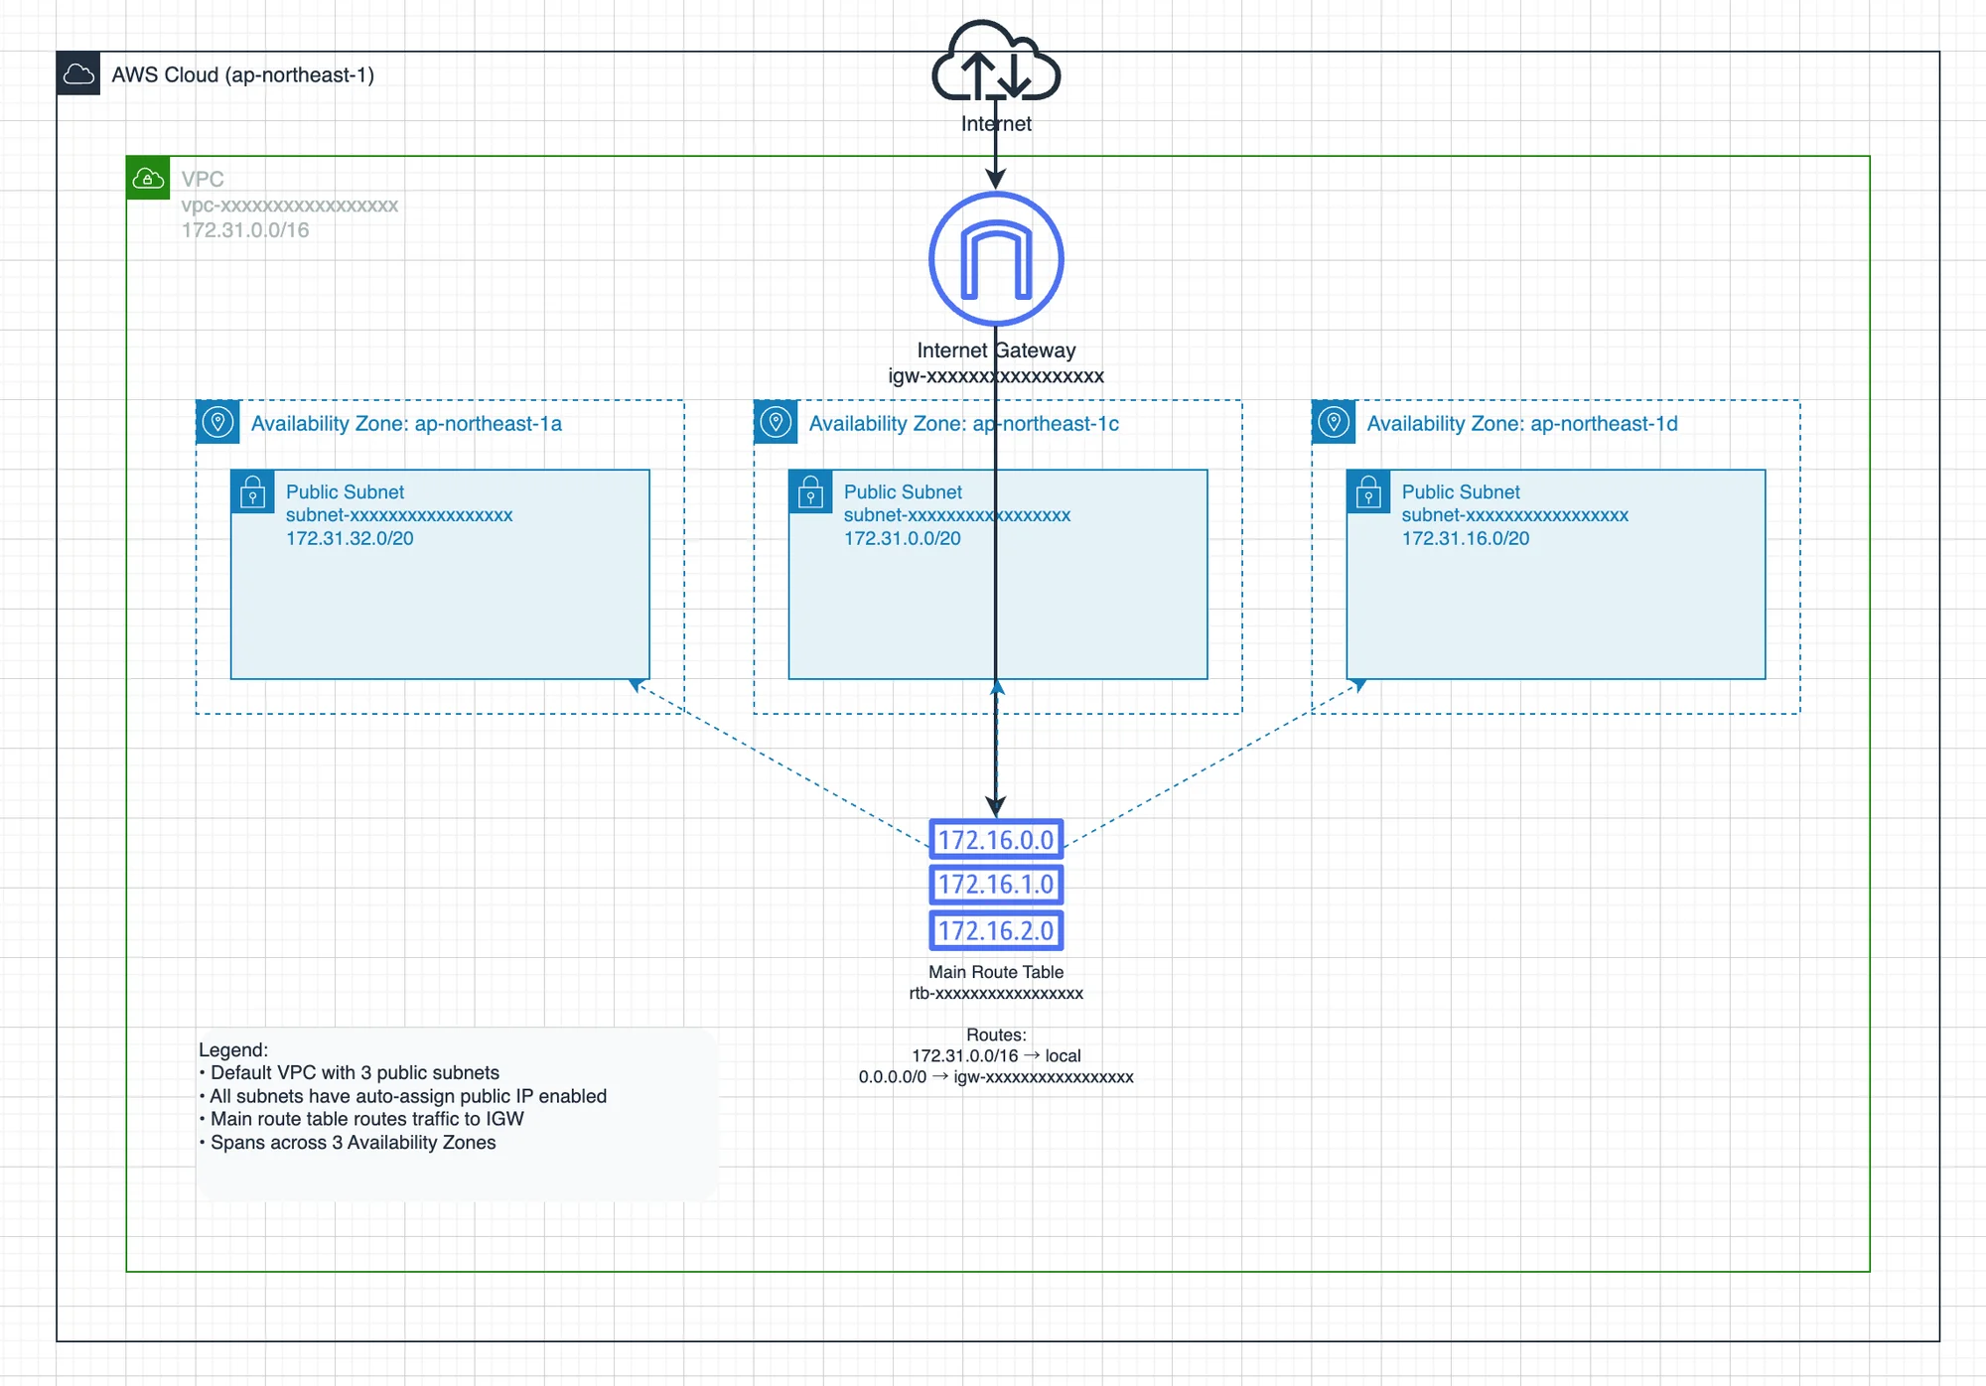Select lock icon of 172.31.16.0/20 subnet
Viewport: 1986px width, 1386px height.
(x=1368, y=491)
